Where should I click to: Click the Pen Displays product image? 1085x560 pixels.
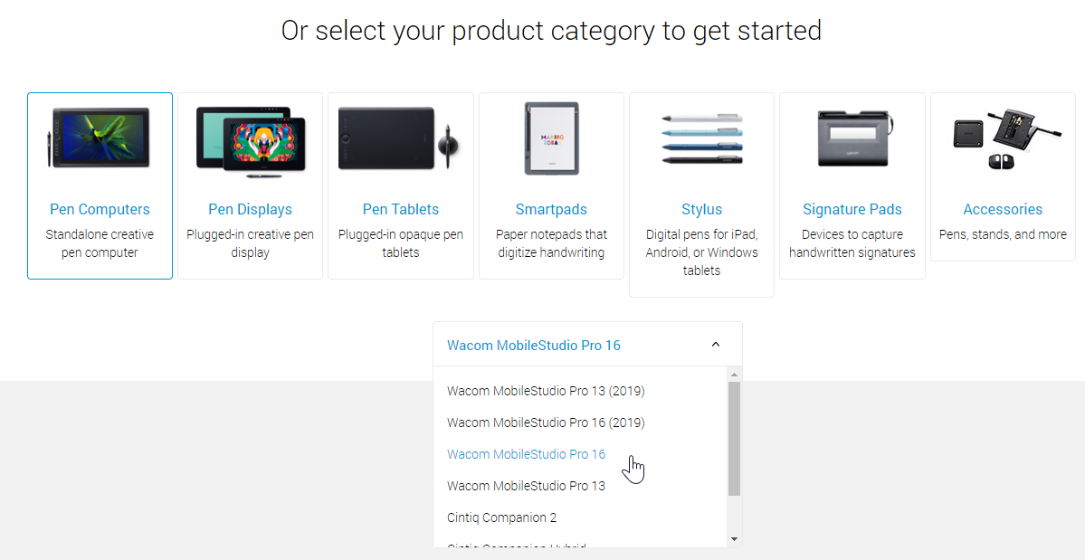[250, 138]
